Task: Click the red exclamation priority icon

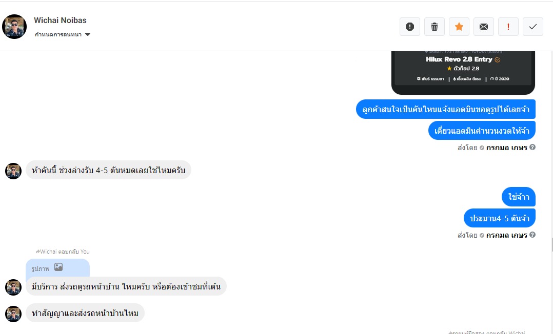Action: [x=508, y=27]
